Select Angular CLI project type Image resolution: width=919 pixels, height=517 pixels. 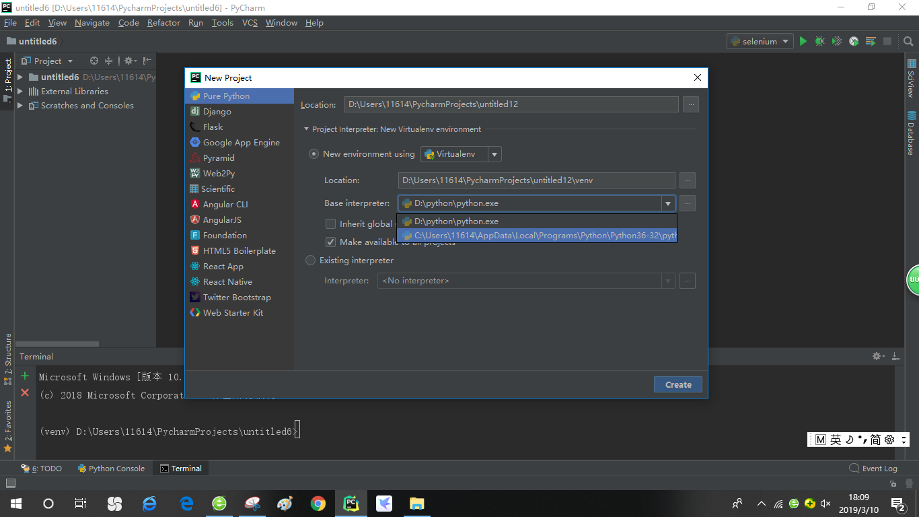[x=240, y=205]
